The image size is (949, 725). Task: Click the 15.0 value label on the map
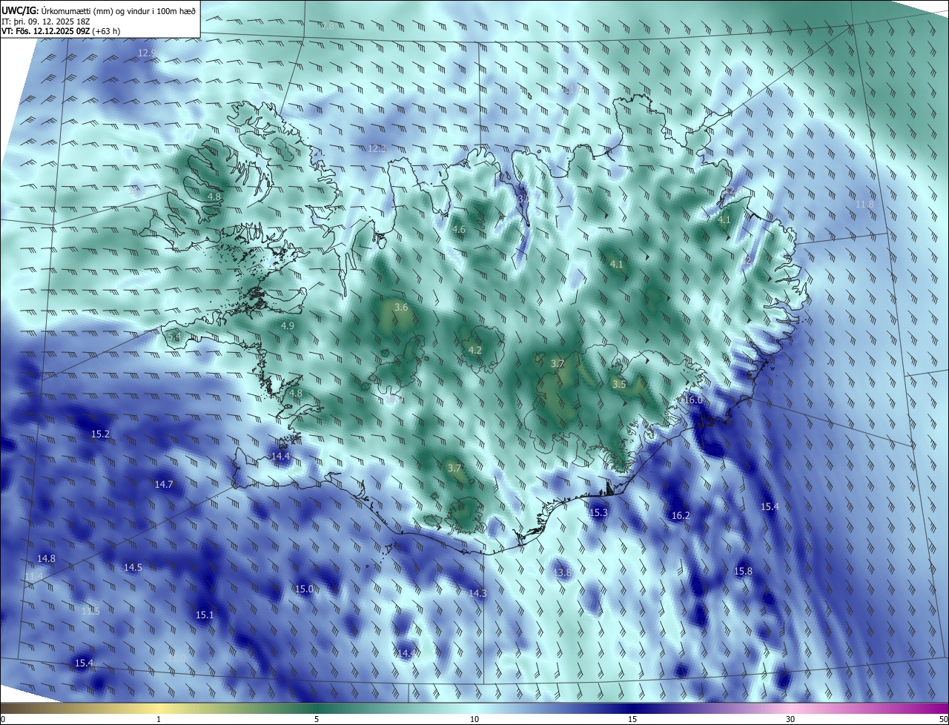305,589
